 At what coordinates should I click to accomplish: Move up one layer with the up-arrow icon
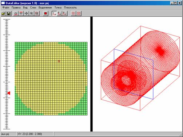[x=16, y=13]
